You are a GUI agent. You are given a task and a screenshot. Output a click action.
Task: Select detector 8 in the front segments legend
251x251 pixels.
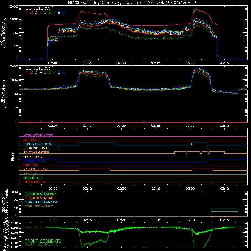[59, 13]
